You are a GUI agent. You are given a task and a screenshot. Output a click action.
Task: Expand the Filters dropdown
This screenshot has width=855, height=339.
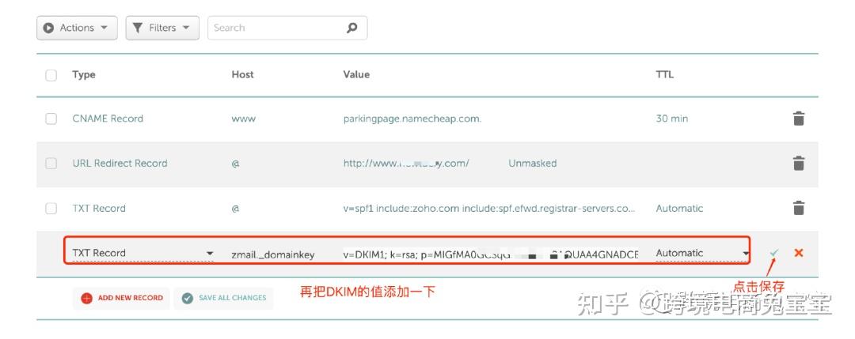[x=161, y=28]
